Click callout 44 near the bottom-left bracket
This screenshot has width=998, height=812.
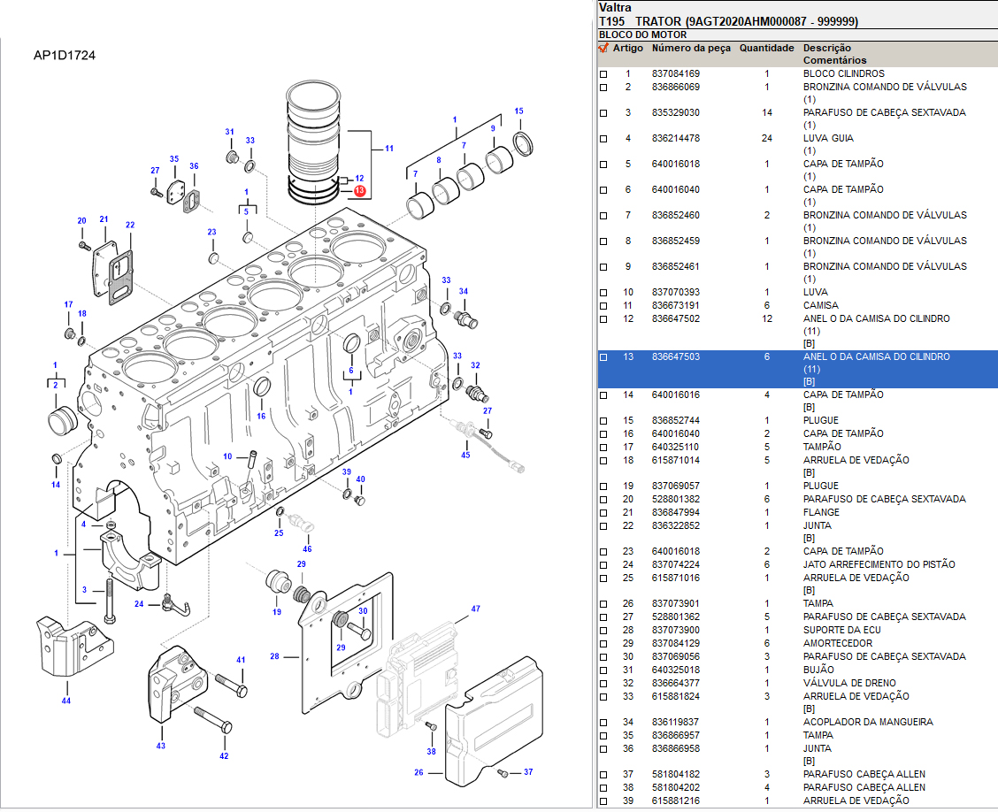tap(65, 701)
